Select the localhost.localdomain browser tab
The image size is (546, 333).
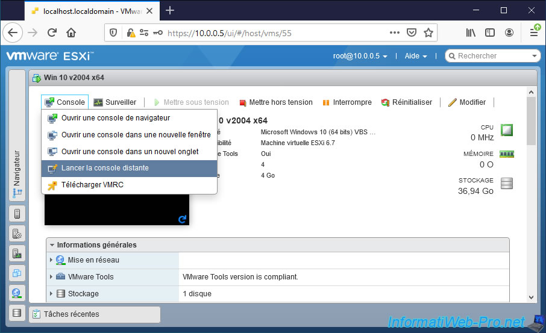(92, 11)
